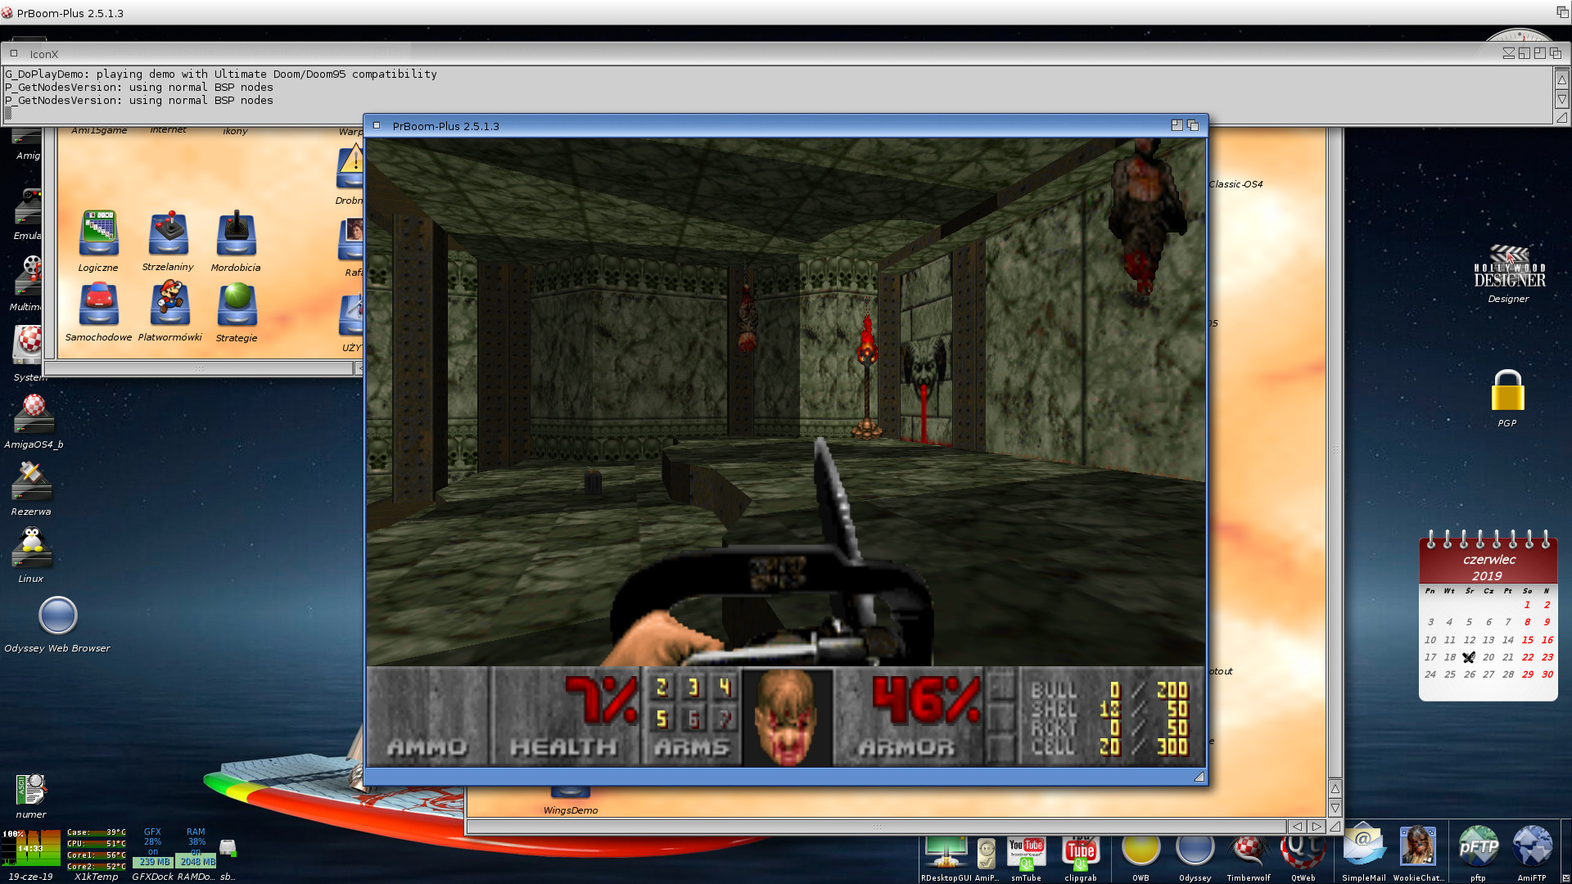Click the scroll down arrow in background drawer window

(1335, 808)
